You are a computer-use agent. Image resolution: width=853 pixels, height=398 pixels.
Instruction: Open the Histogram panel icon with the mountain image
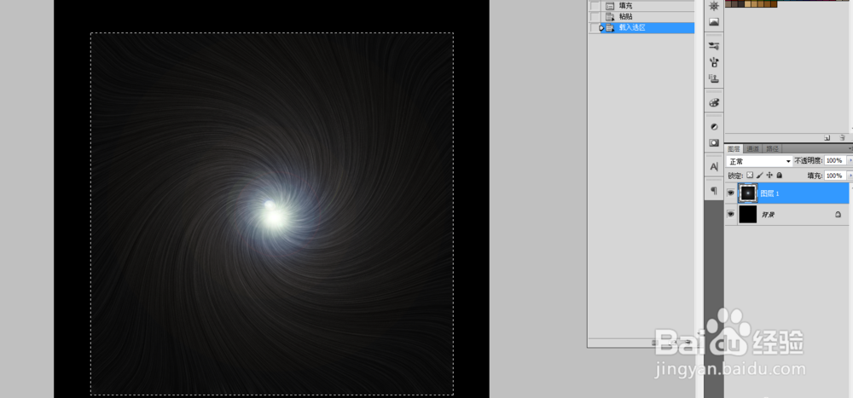click(714, 22)
